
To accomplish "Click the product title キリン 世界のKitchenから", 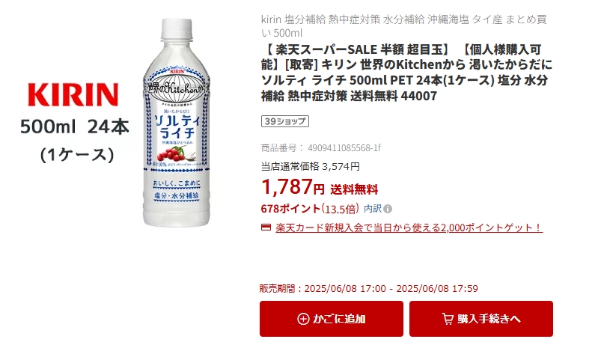I will pyautogui.click(x=406, y=73).
